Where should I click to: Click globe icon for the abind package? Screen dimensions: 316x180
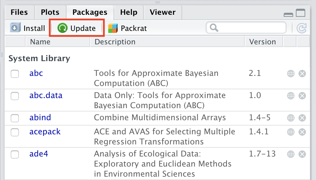pyautogui.click(x=291, y=118)
